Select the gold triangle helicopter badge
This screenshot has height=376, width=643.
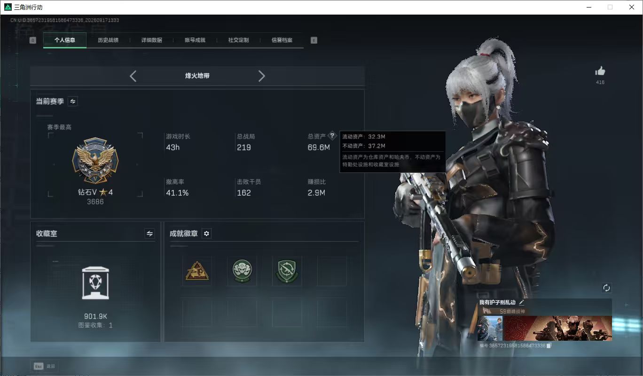tap(197, 271)
